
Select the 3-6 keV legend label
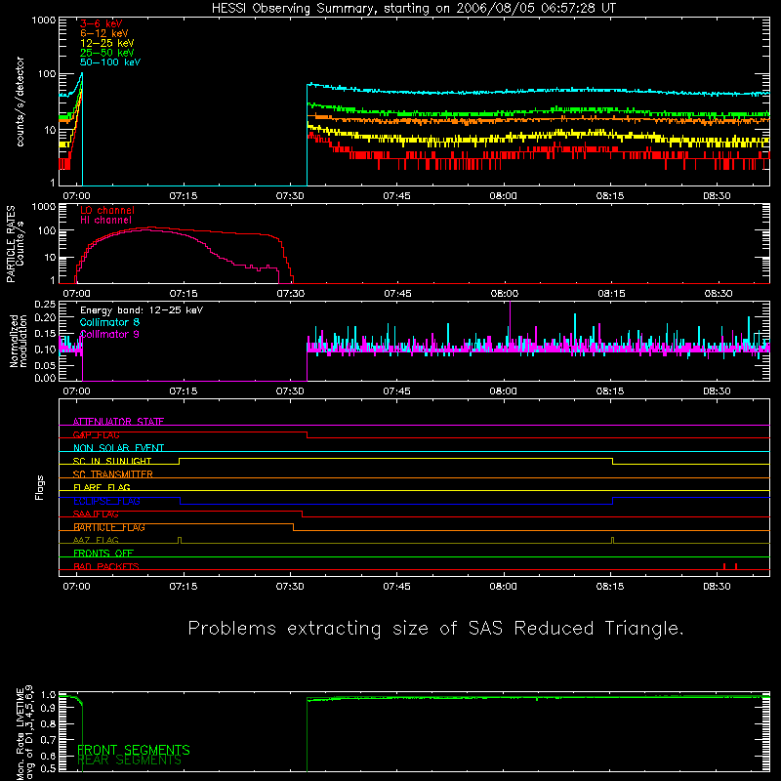tap(102, 23)
